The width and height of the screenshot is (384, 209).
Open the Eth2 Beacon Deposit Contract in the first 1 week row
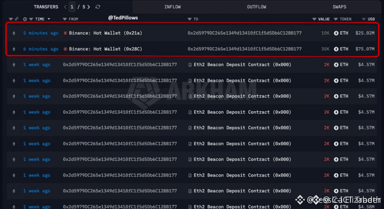tap(242, 65)
